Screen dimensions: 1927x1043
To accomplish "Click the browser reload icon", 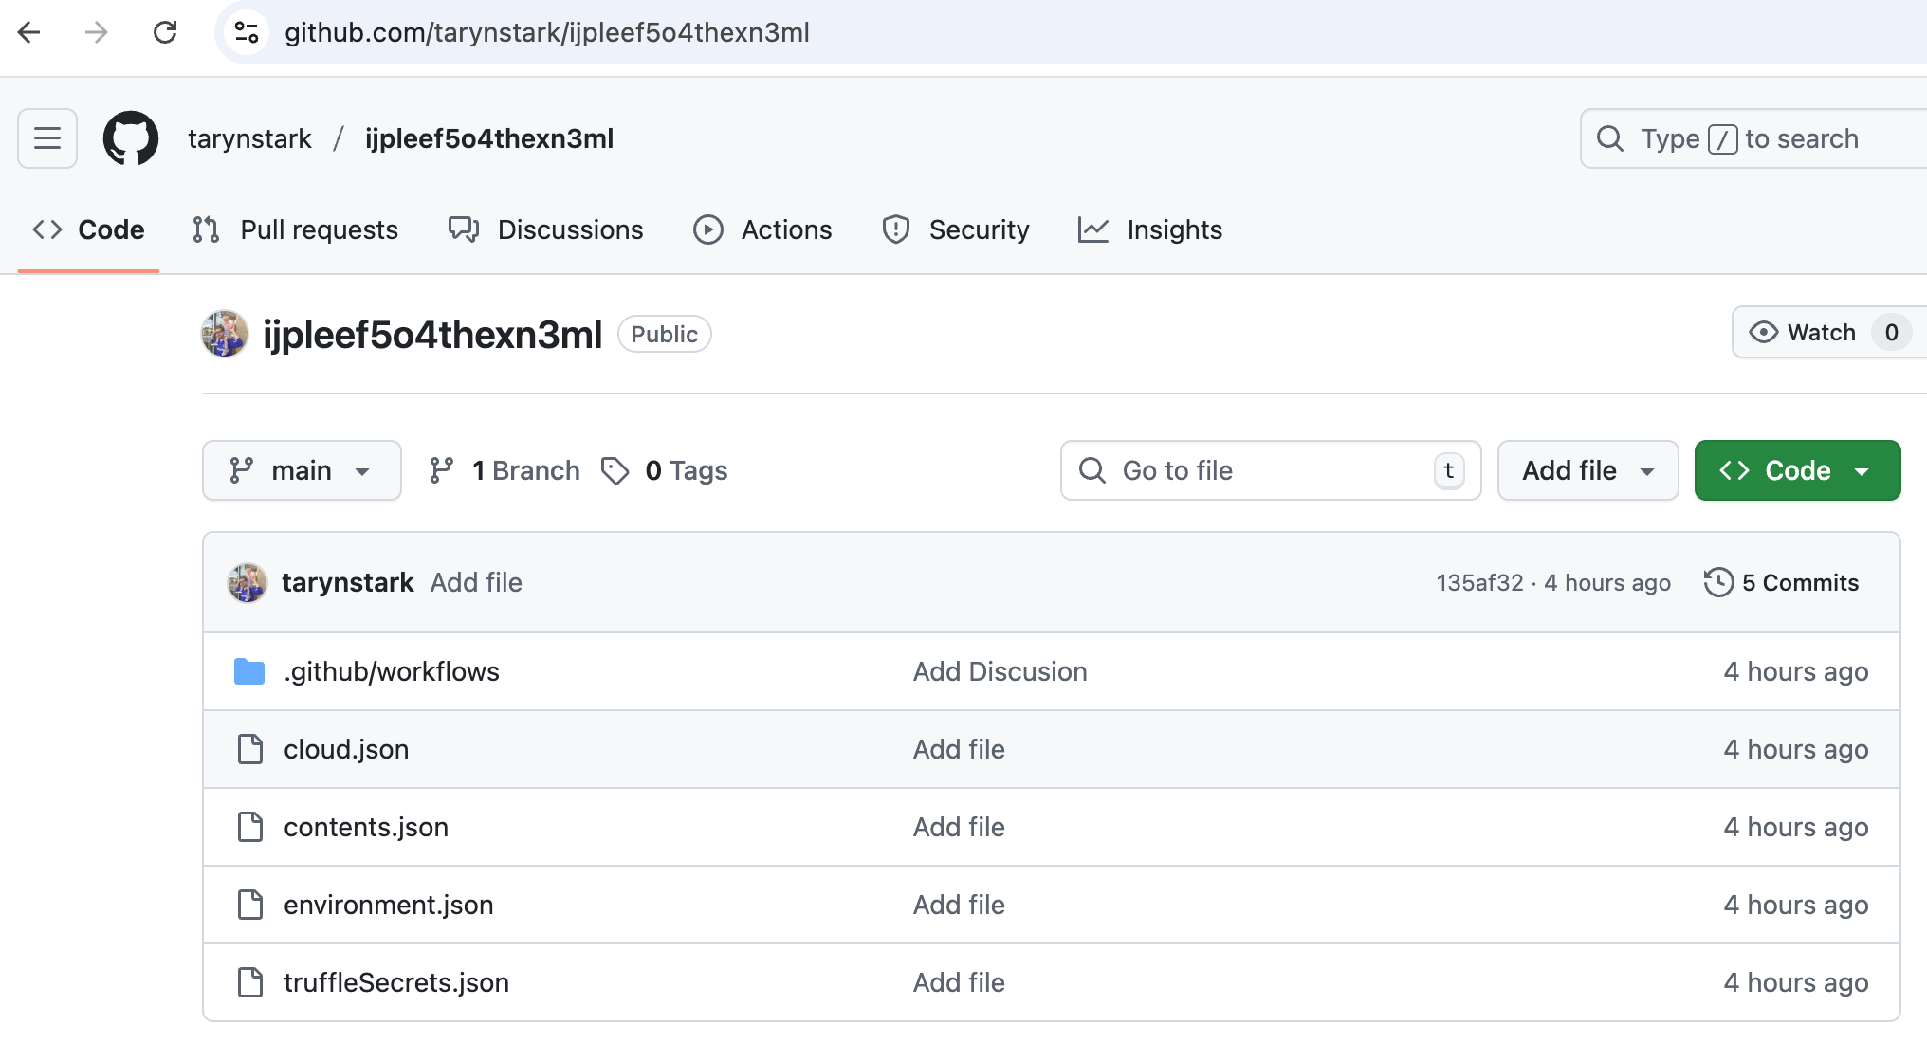I will (x=165, y=32).
